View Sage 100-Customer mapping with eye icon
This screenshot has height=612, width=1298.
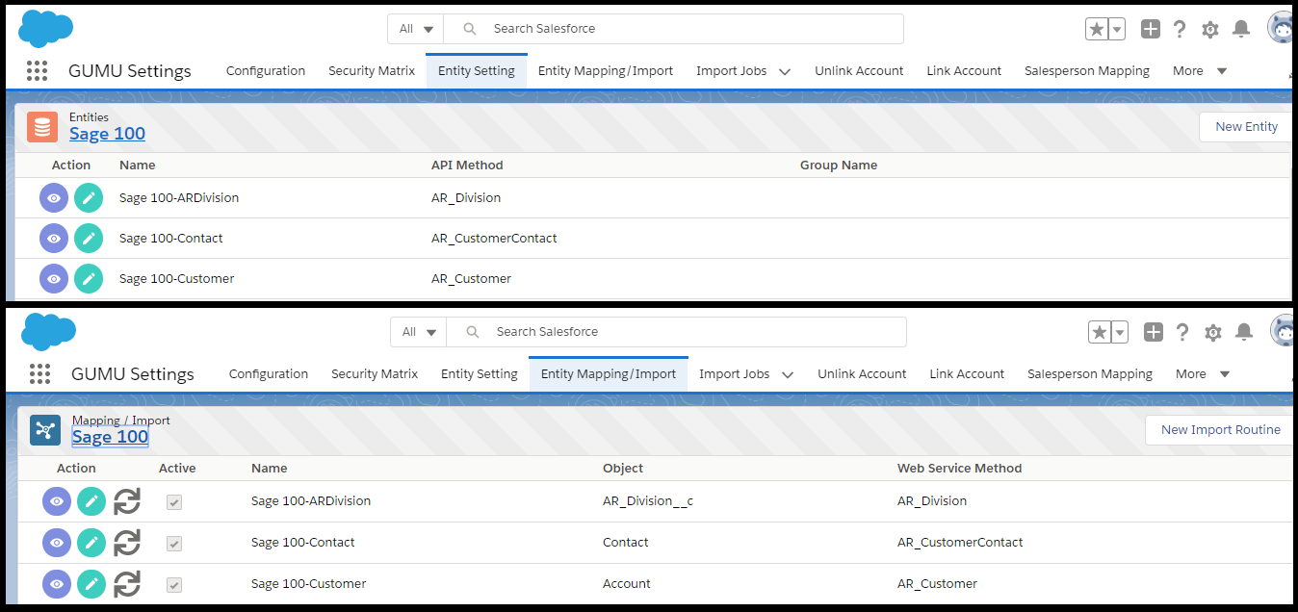tap(57, 584)
